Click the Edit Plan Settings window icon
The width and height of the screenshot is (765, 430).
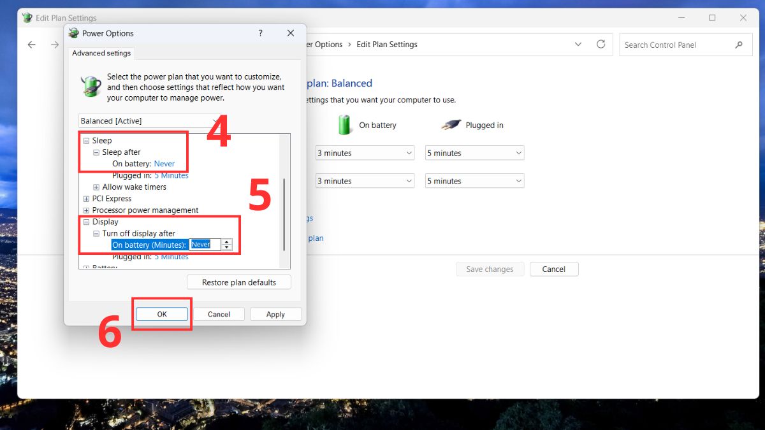(27, 18)
